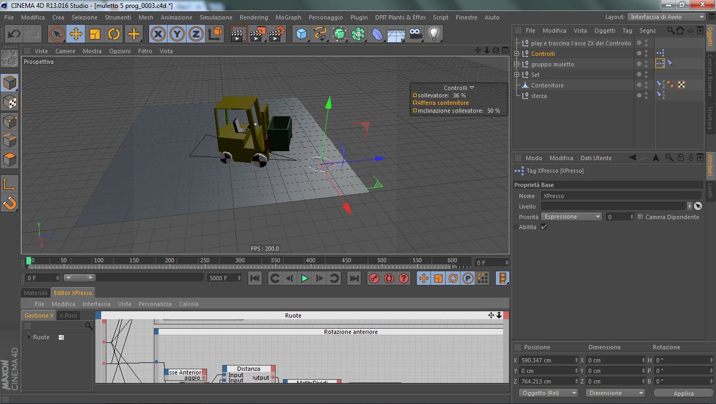Click the Applica button

tap(683, 393)
